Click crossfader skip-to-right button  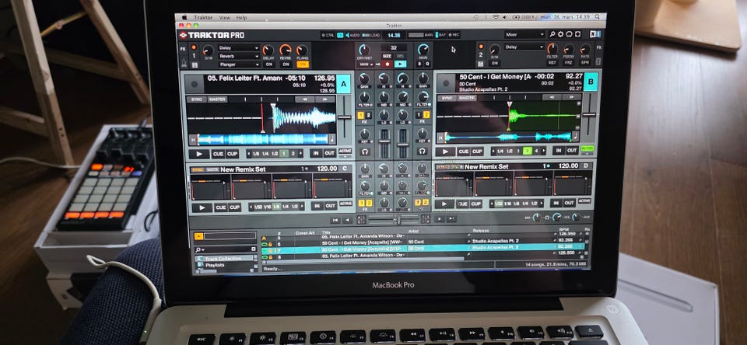[451, 218]
